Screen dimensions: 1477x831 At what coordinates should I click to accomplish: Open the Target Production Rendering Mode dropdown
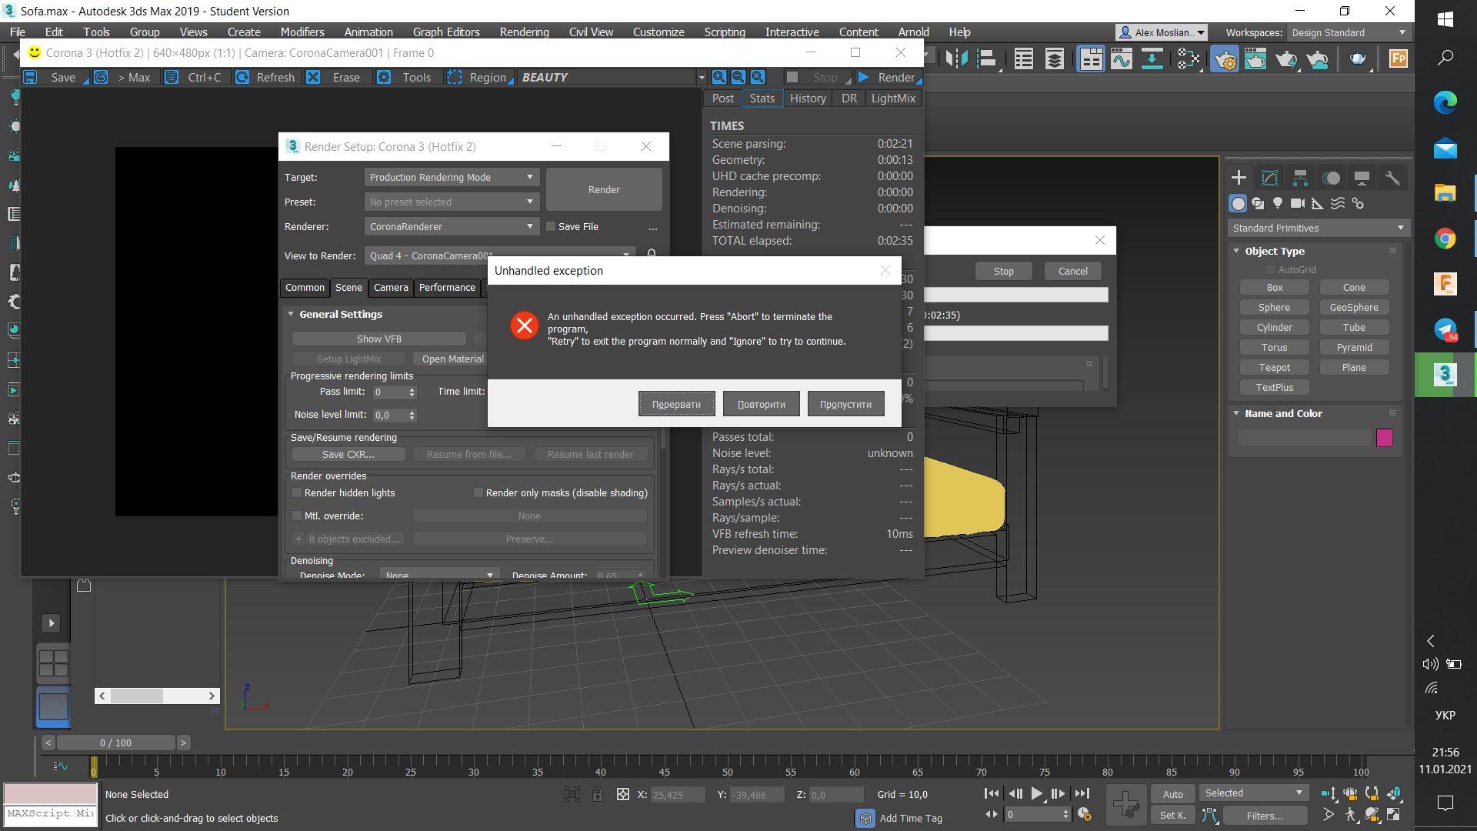[452, 177]
